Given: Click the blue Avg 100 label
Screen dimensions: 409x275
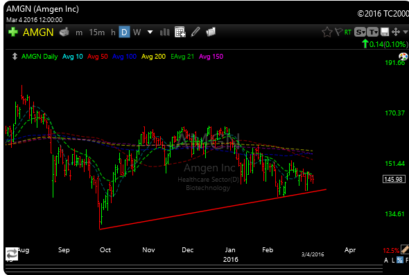Looking at the screenshot, I should (x=124, y=57).
